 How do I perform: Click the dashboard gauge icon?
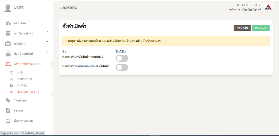(8, 23)
